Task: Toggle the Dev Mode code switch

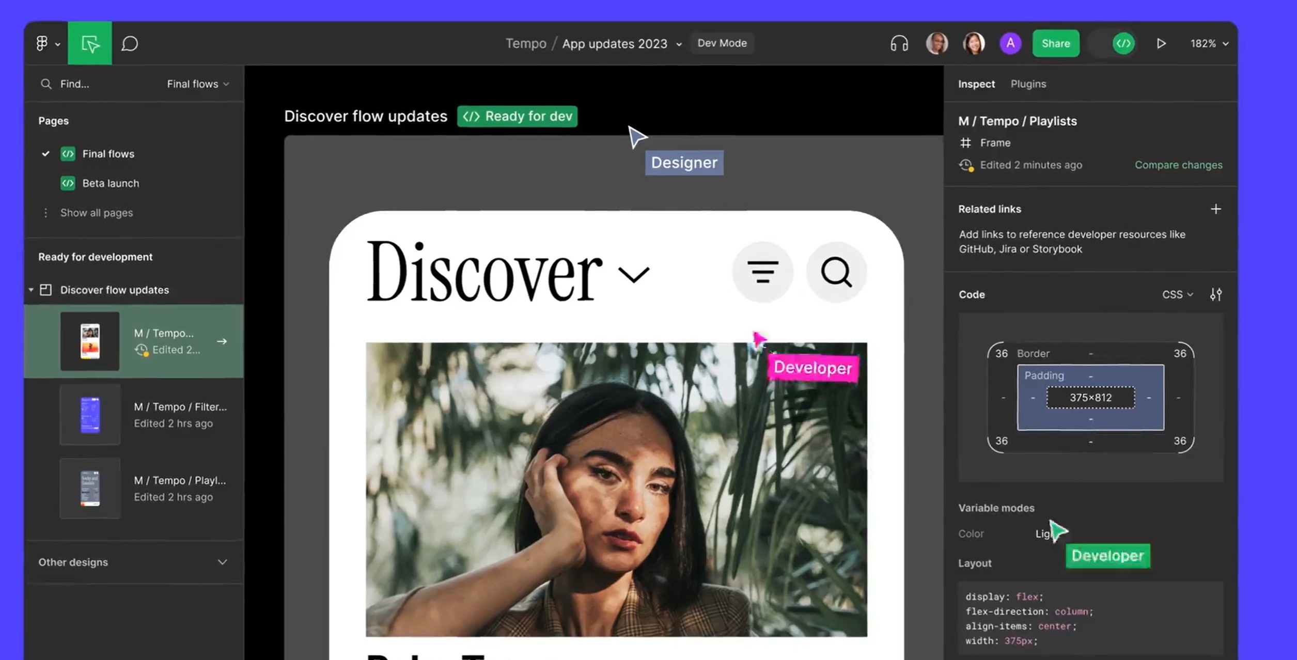Action: (x=1123, y=43)
